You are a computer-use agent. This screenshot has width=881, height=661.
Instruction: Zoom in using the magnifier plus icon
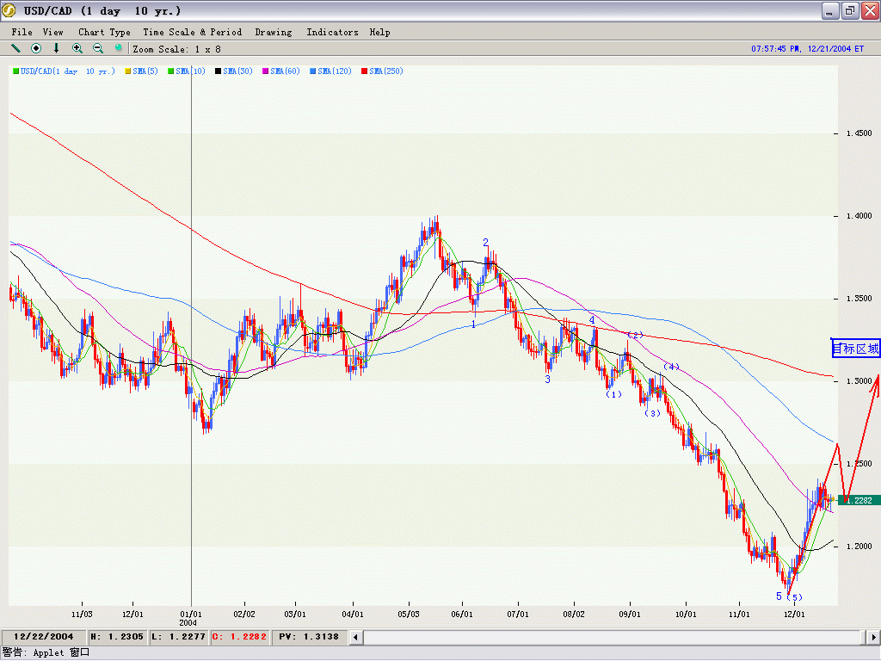pyautogui.click(x=77, y=48)
